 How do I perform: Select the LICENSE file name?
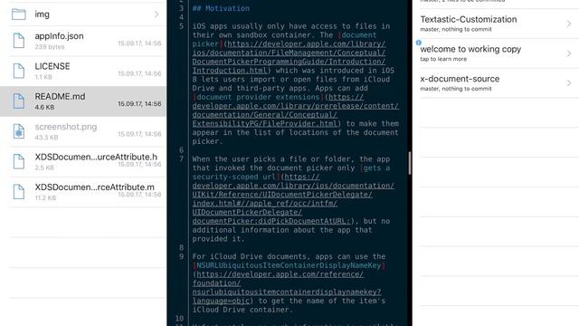(x=52, y=66)
